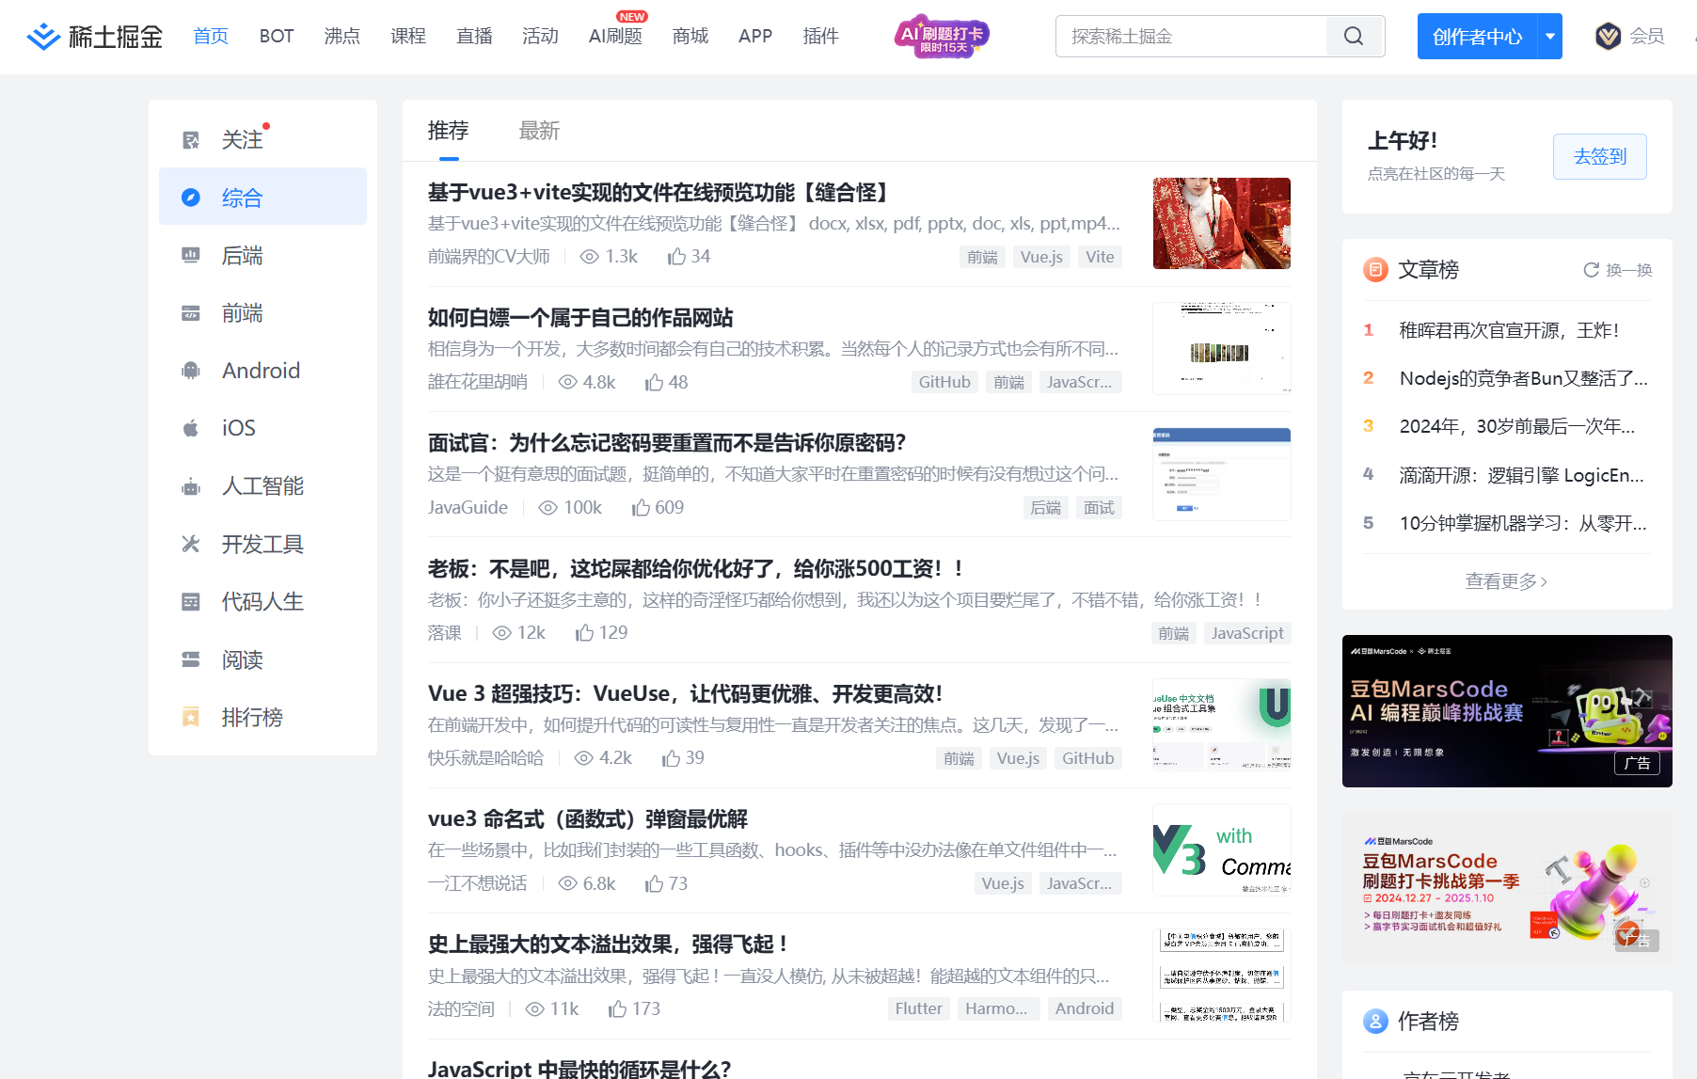This screenshot has width=1697, height=1079.
Task: Open the 首页 nav item
Action: (211, 36)
